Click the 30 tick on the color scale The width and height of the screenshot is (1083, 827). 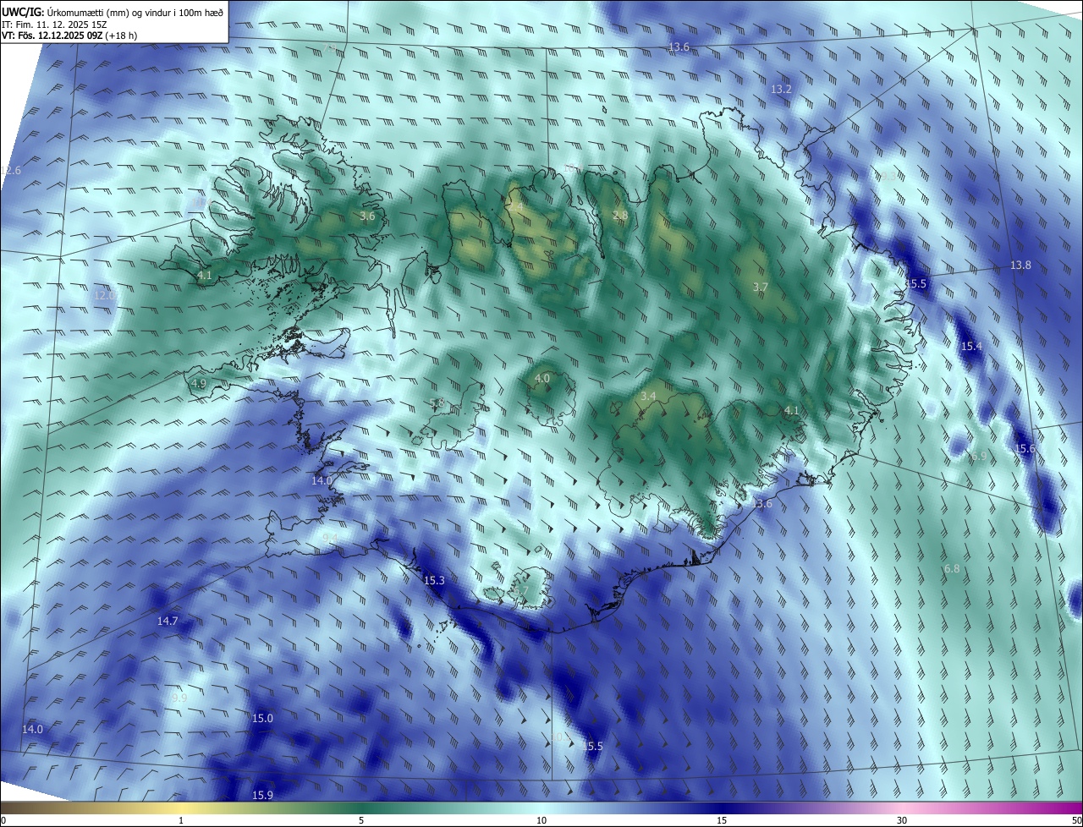[902, 820]
